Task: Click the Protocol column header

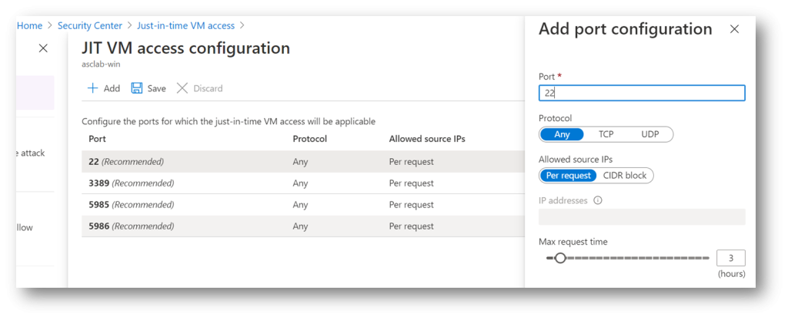Action: (309, 139)
